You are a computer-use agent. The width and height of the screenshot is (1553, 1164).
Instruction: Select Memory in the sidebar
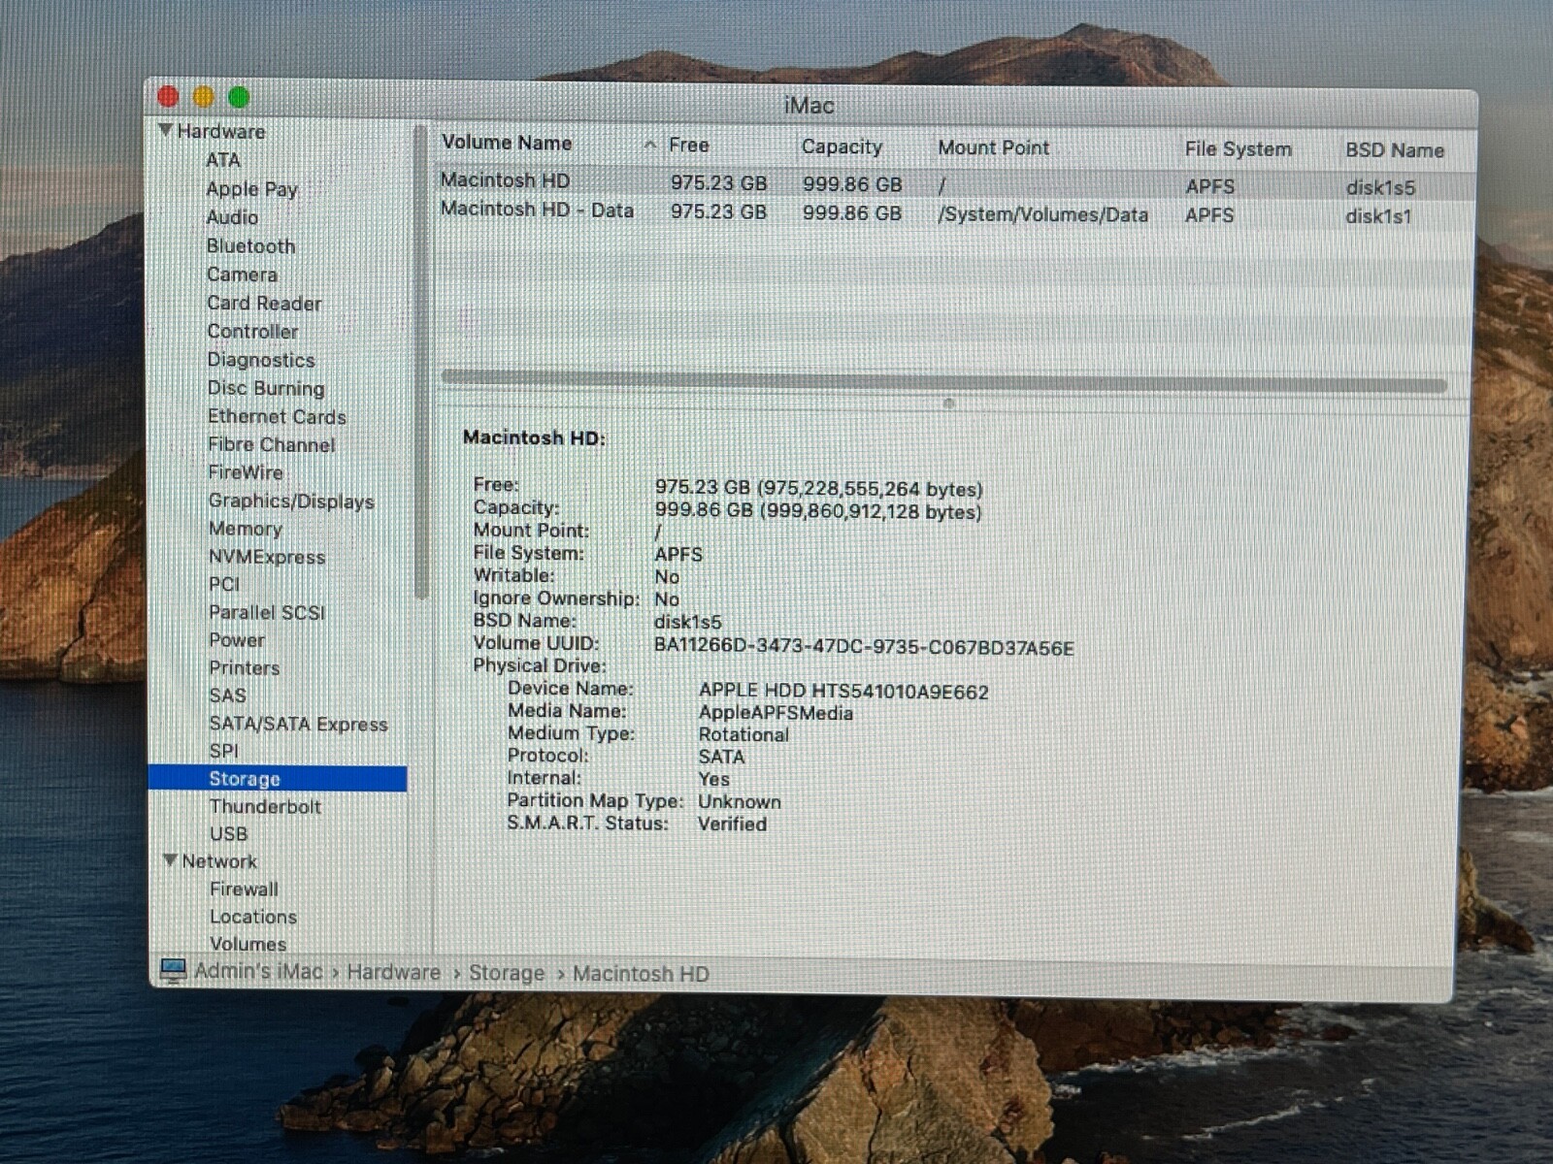click(245, 529)
